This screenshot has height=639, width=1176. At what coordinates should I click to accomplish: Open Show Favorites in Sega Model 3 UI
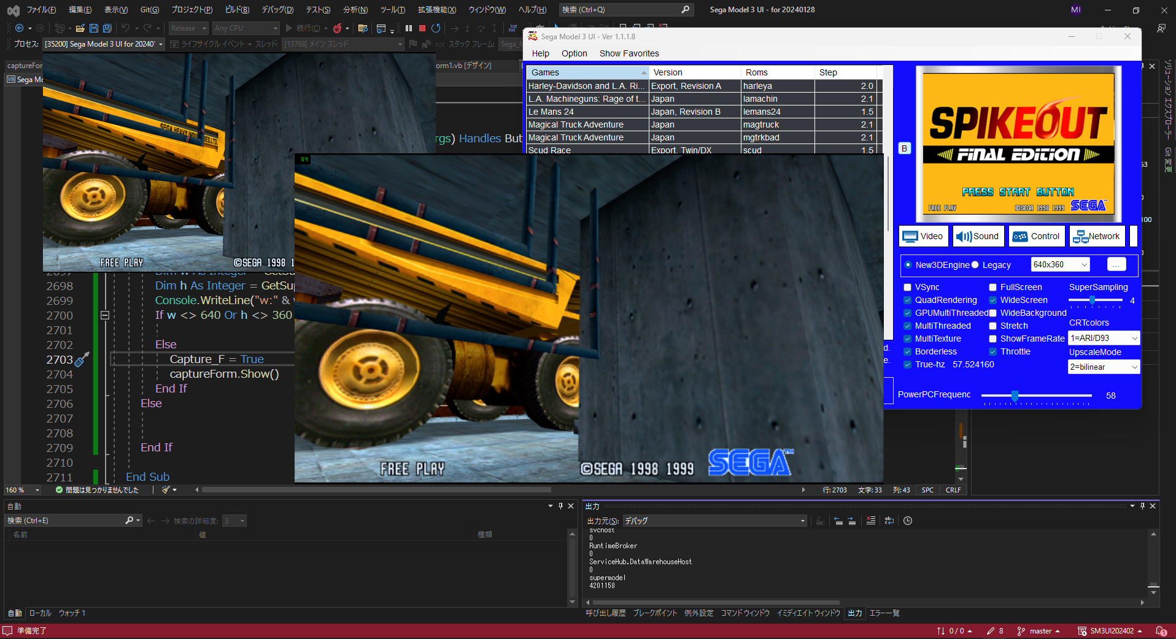click(x=629, y=53)
